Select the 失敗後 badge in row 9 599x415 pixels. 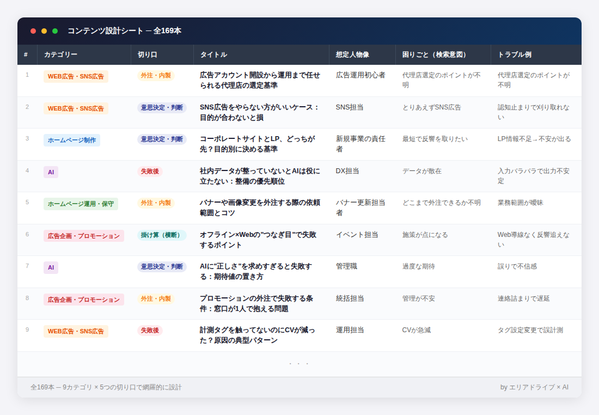pyautogui.click(x=150, y=331)
